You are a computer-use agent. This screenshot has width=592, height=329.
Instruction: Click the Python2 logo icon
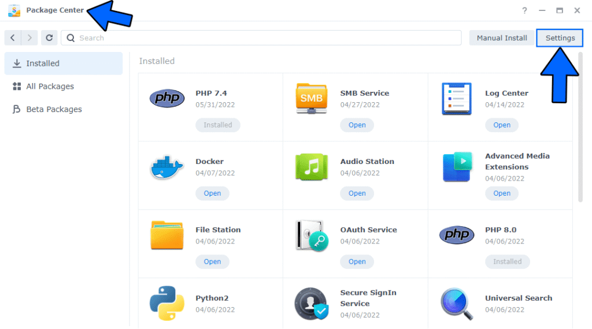pos(166,304)
